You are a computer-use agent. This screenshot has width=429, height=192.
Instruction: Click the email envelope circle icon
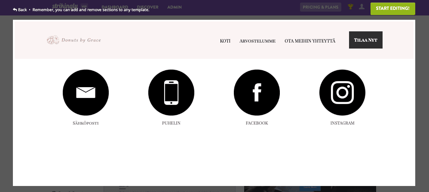click(86, 92)
